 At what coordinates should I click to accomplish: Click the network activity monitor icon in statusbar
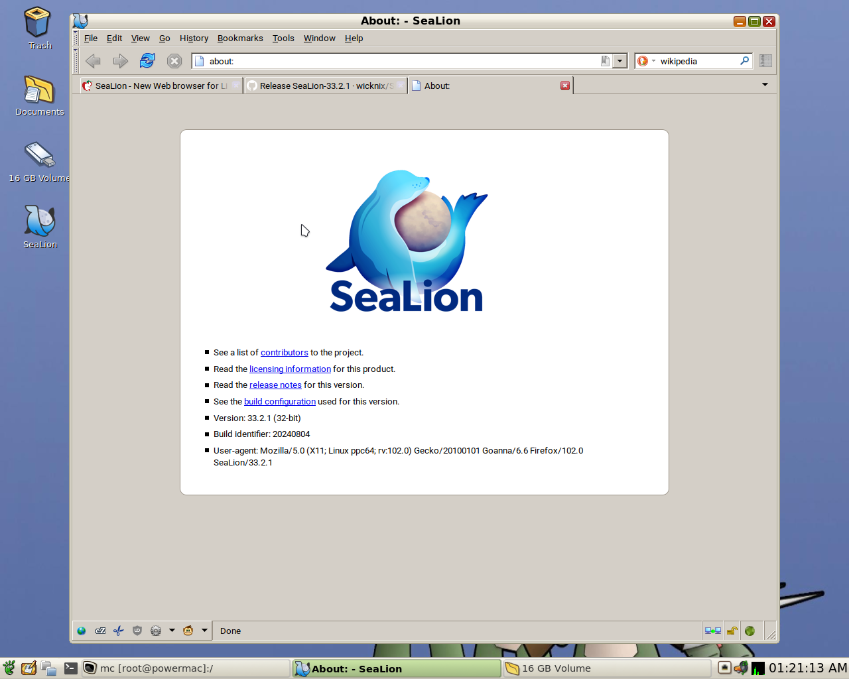click(712, 631)
